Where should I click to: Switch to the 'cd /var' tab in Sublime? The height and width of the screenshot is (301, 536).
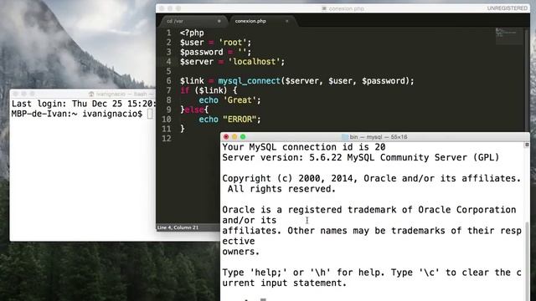tap(175, 21)
